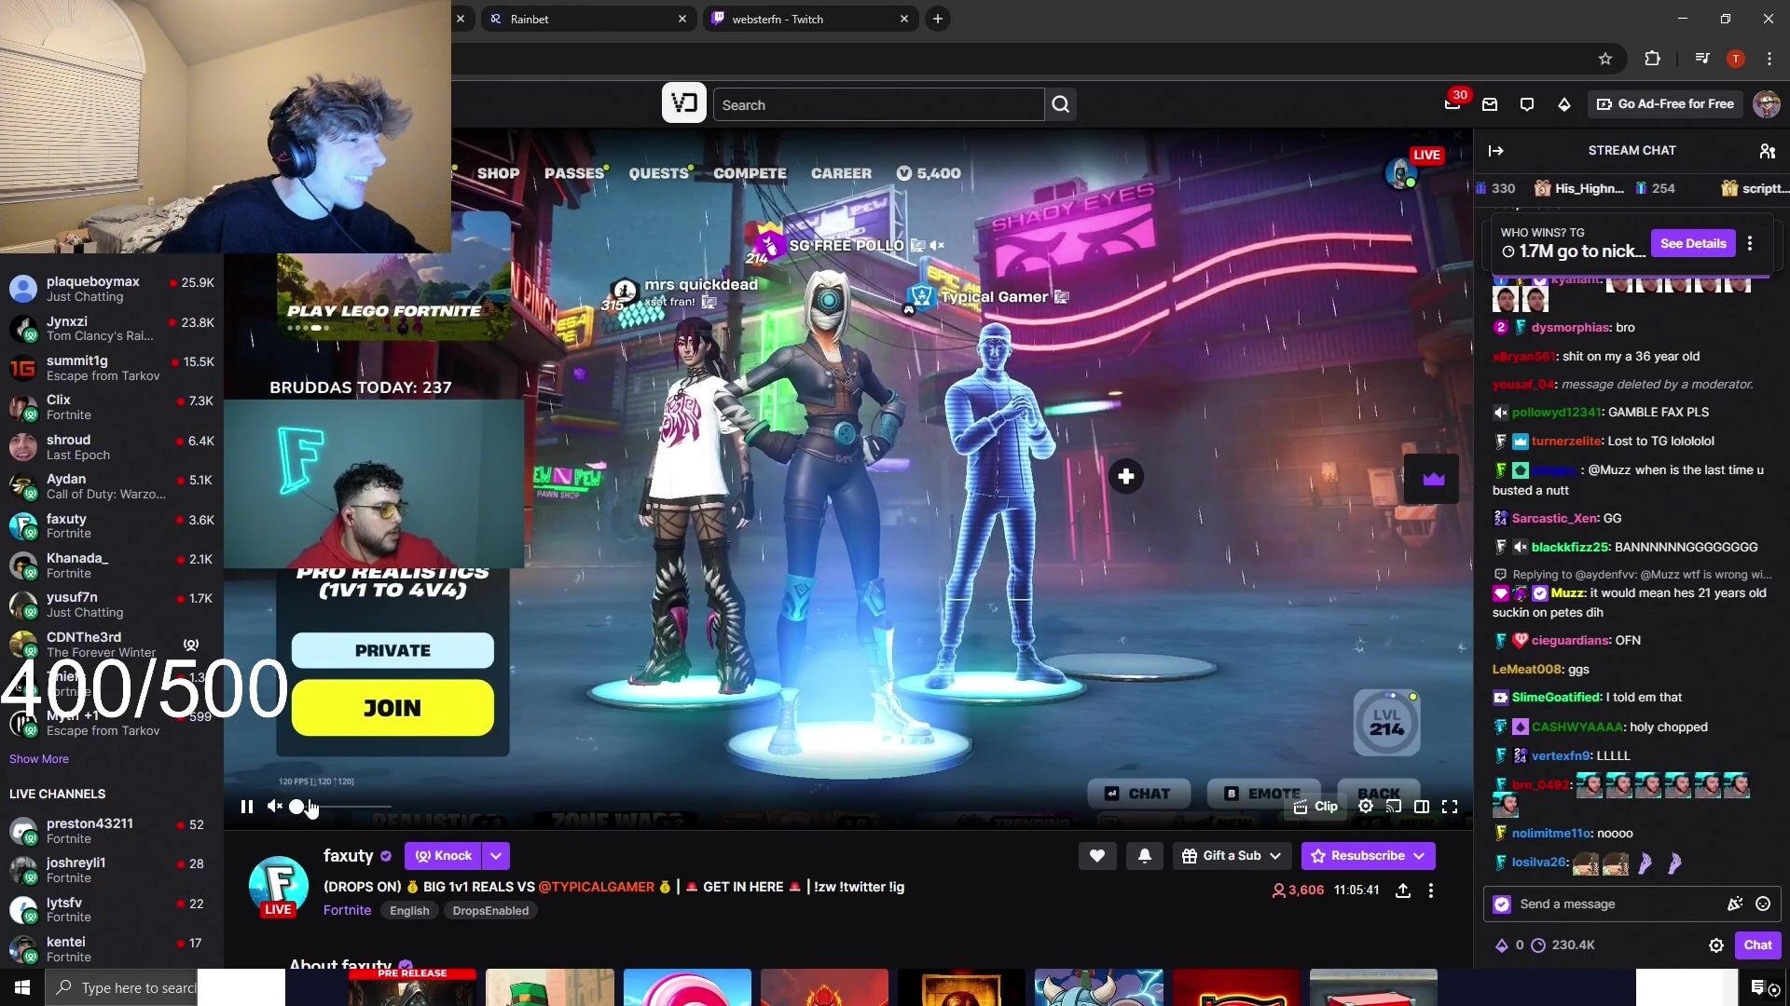Open Jynxzi channel in sidebar

pos(112,328)
